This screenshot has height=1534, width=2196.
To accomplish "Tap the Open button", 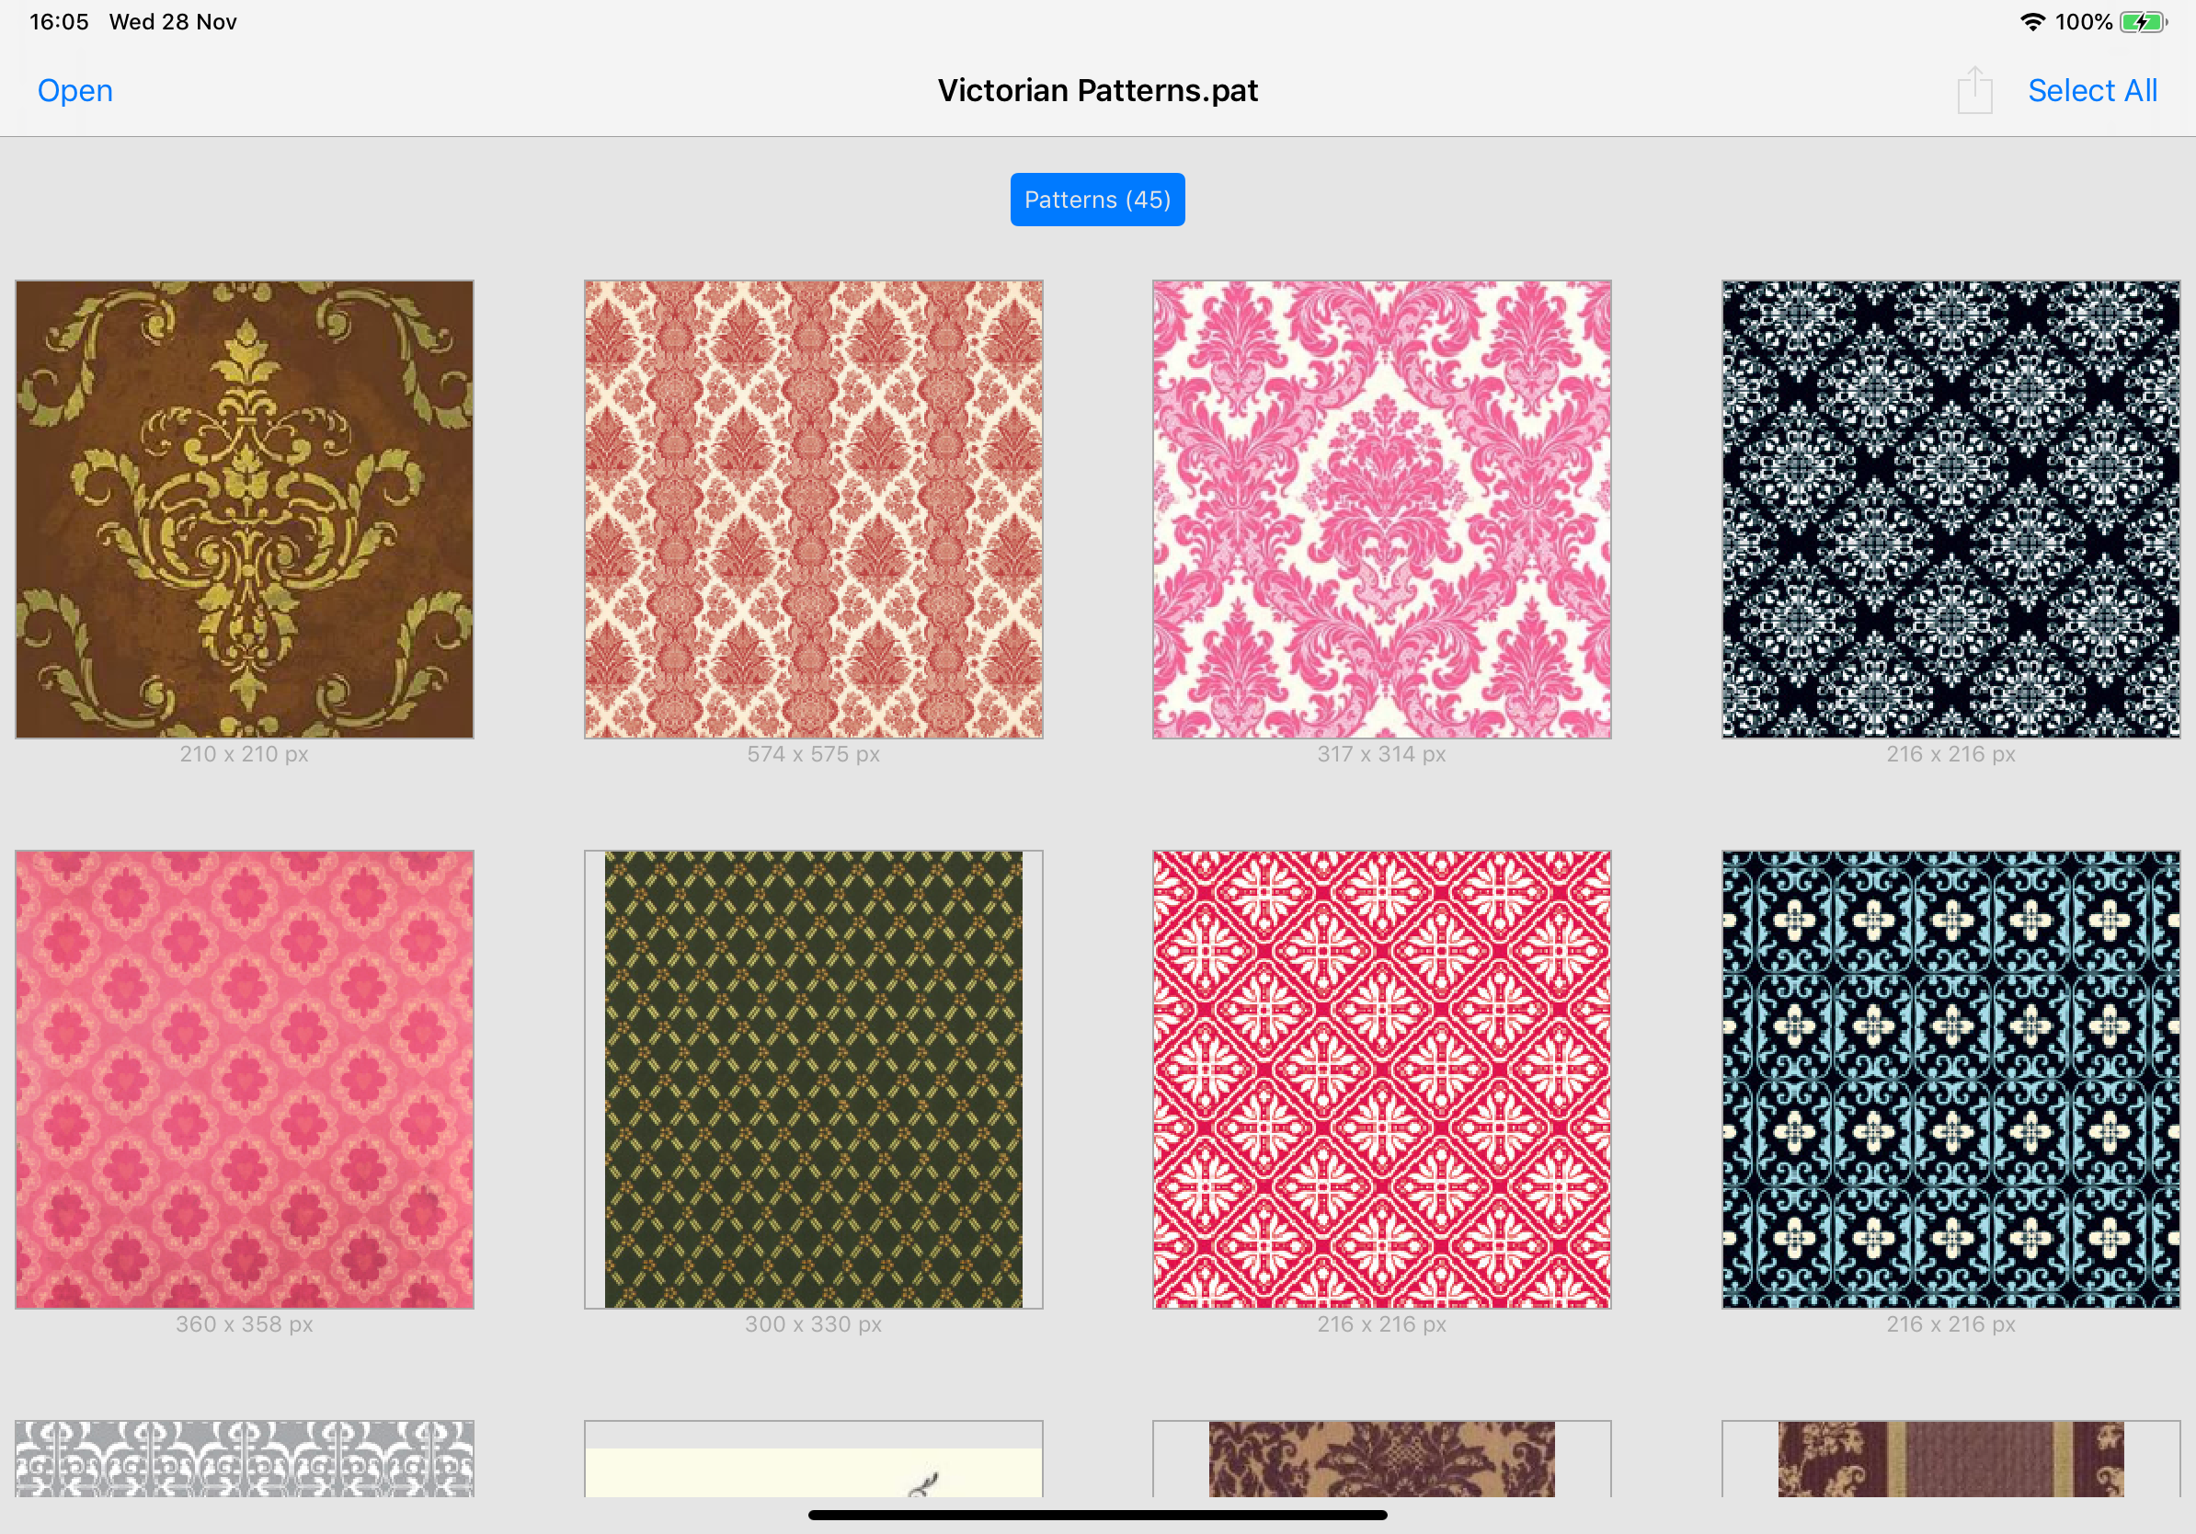I will pos(74,91).
